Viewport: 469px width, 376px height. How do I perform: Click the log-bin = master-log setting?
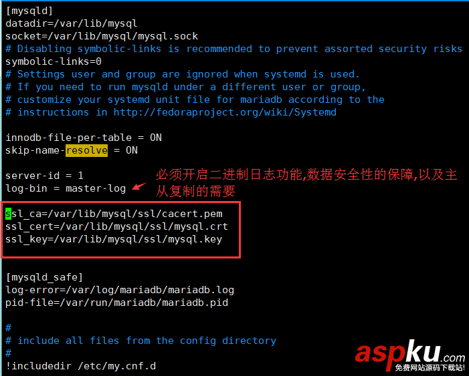(x=66, y=188)
